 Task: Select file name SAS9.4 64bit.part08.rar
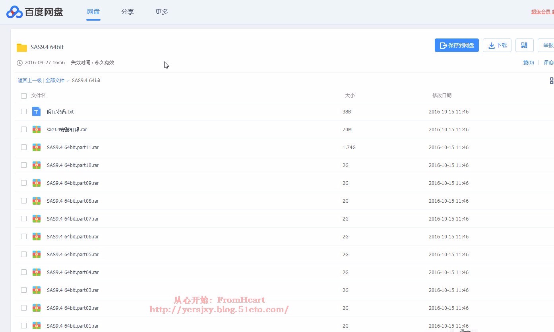[x=73, y=201]
